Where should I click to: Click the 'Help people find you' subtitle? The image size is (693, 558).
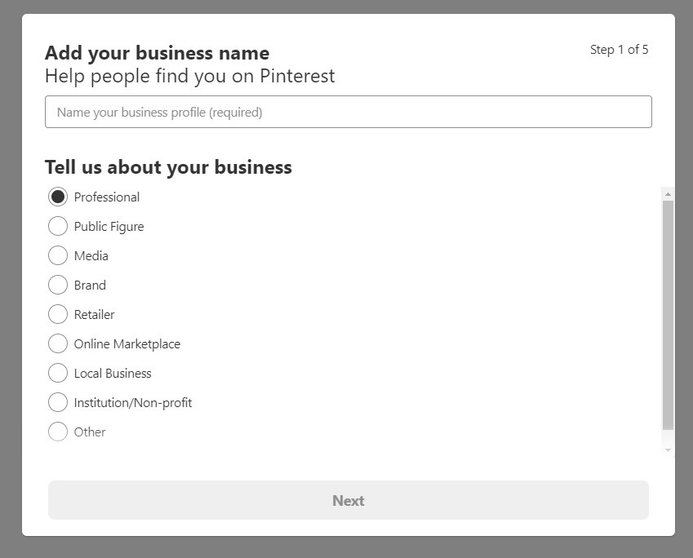pos(189,76)
